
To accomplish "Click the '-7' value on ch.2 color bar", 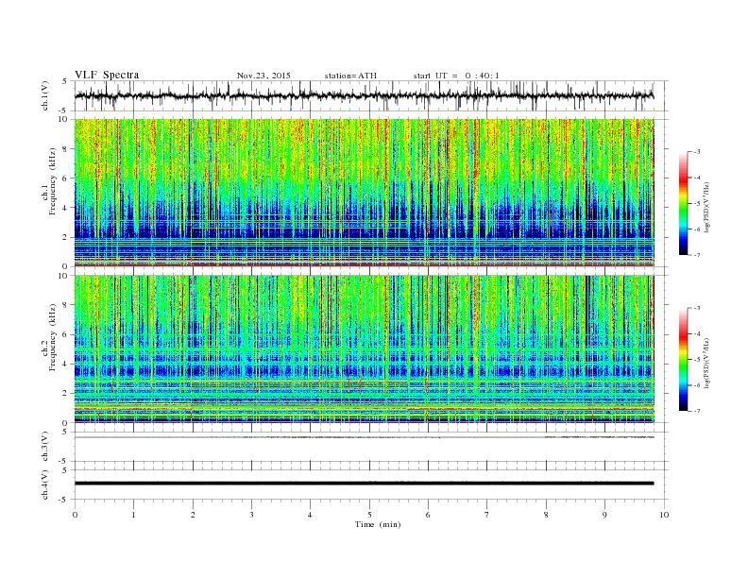I will tap(696, 411).
